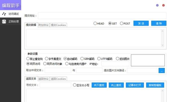Screen dimensions: 169x102
Task: Click the returned image preview box
Action: [x=148, y=60]
